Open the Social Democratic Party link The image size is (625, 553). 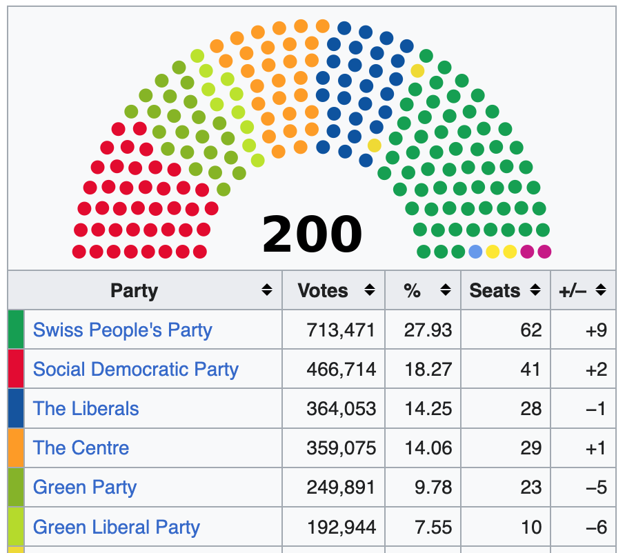[x=135, y=369]
